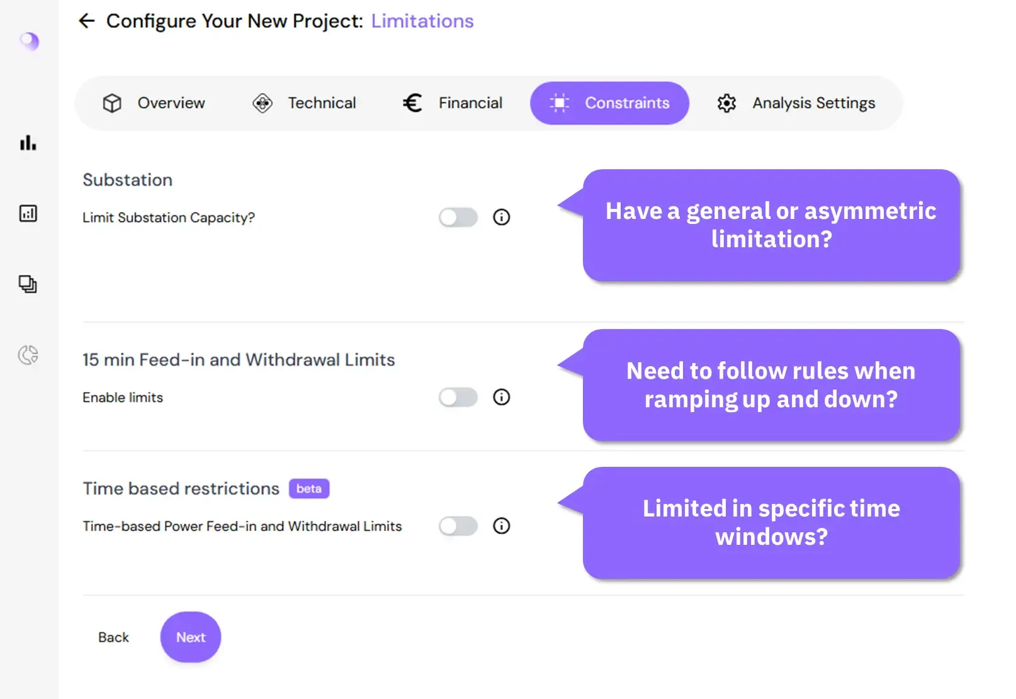
Task: Go to Analysis Settings tab
Action: 796,103
